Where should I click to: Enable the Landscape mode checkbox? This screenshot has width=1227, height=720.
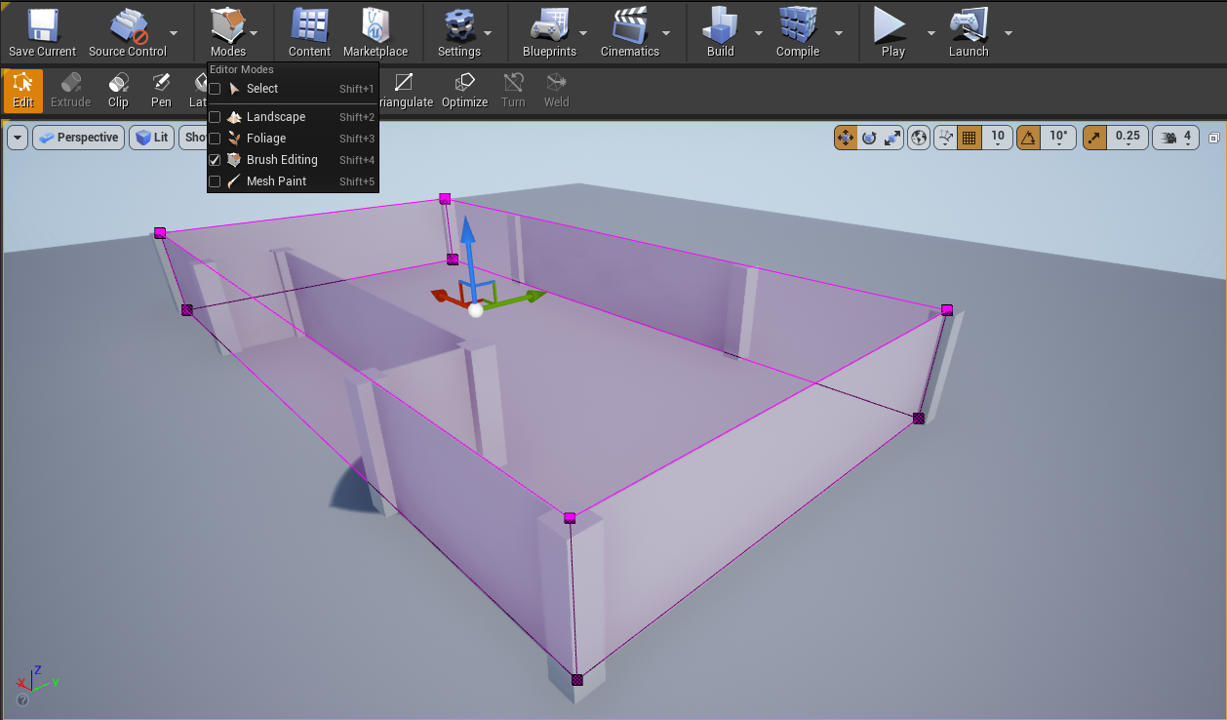pos(215,117)
